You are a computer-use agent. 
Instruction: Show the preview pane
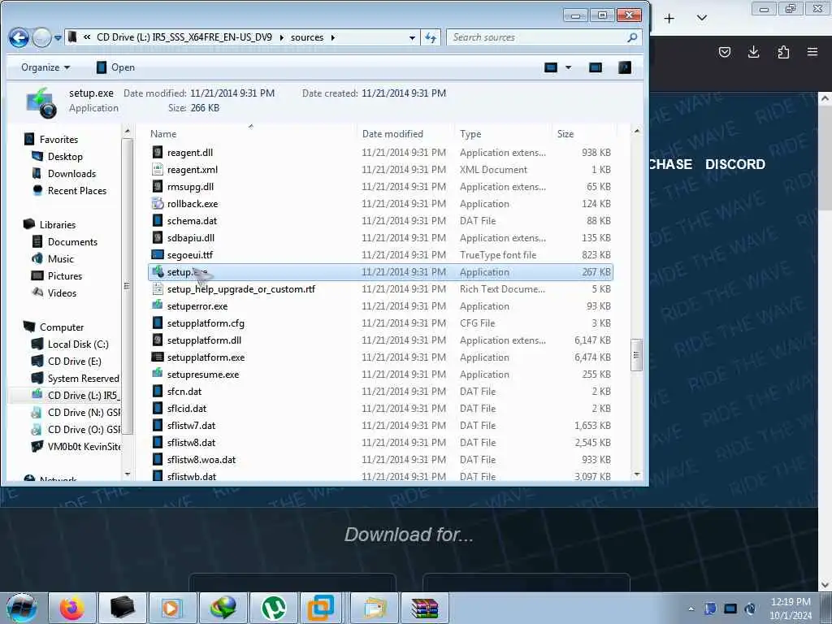(x=596, y=67)
